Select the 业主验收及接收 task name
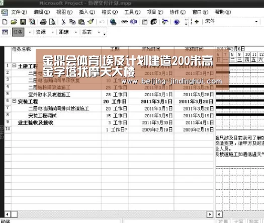The image size is (264, 223). 36,122
